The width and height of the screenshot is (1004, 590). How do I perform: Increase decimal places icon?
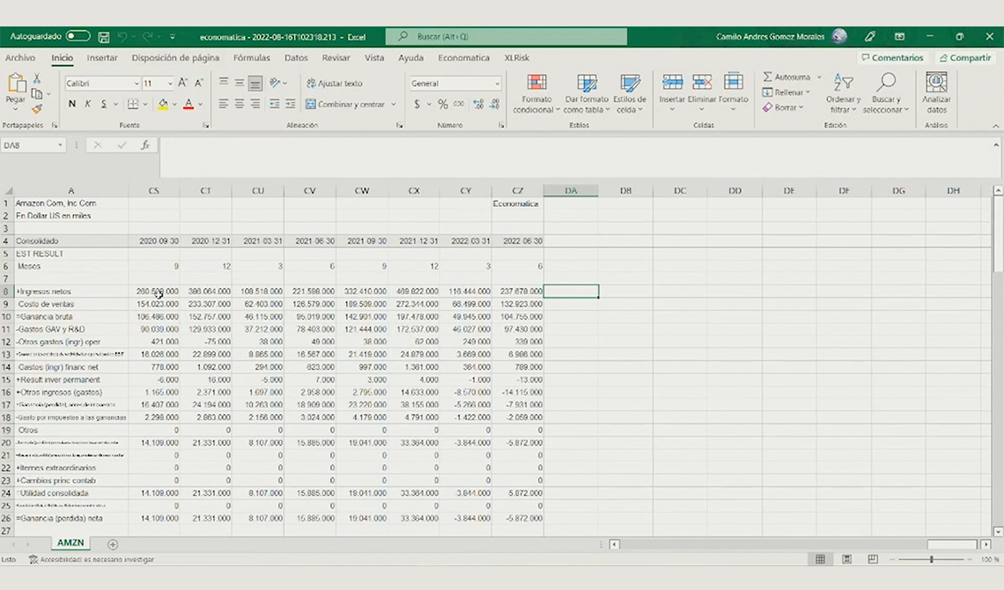pos(478,104)
